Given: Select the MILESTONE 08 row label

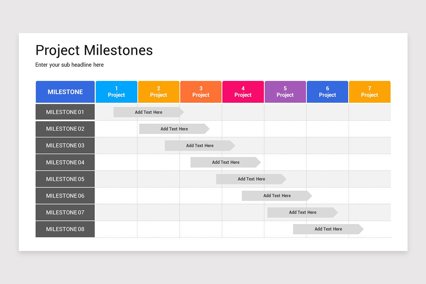Looking at the screenshot, I should (65, 229).
